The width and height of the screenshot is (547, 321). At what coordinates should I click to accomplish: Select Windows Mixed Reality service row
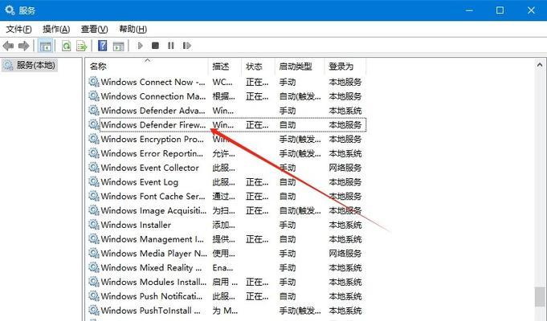click(x=227, y=268)
